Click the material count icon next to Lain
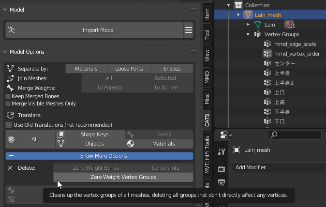Screen dimensions: 326x207 [289, 24]
